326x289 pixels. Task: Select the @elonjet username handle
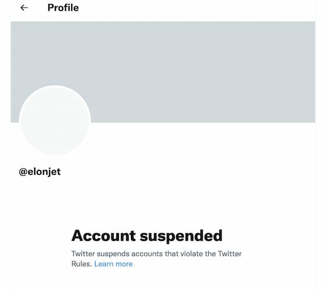click(x=40, y=172)
